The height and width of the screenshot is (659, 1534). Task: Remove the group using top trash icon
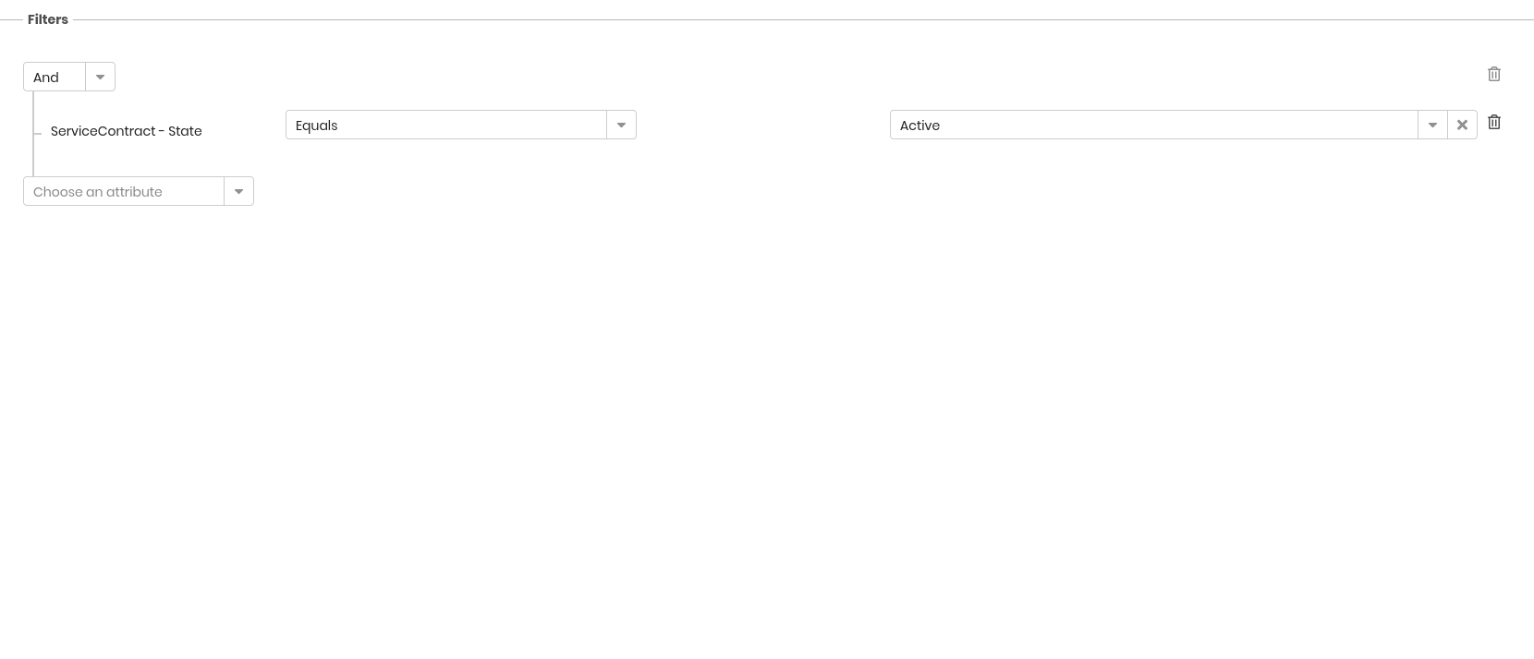coord(1493,74)
